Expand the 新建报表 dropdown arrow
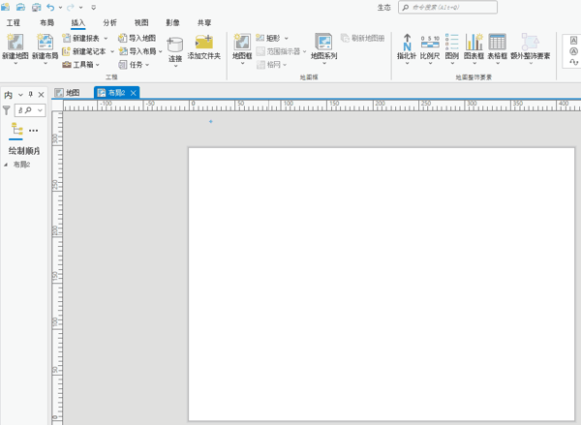The image size is (581, 425). (x=106, y=38)
